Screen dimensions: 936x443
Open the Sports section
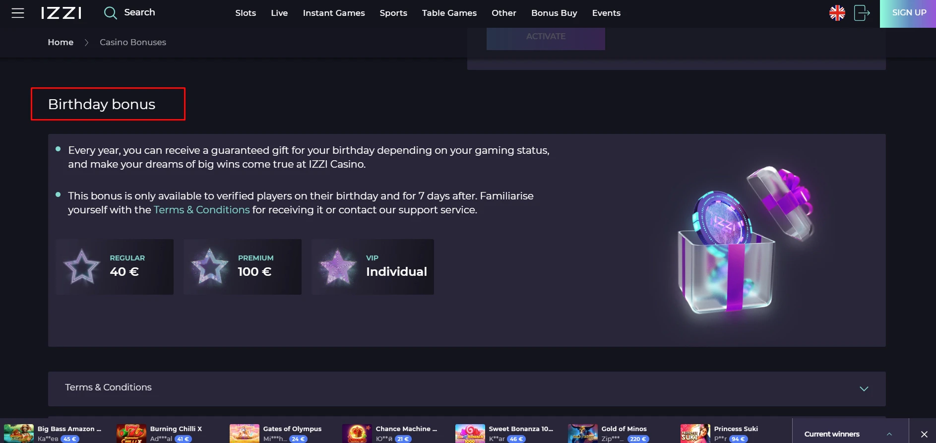pos(393,13)
